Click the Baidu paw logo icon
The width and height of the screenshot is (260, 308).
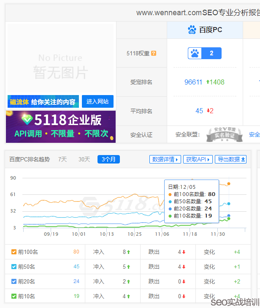[x=192, y=30]
